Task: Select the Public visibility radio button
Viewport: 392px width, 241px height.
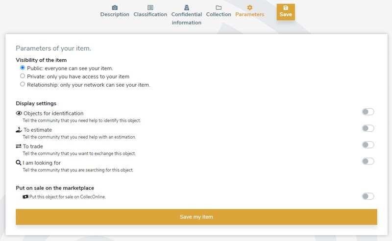Action: point(23,68)
